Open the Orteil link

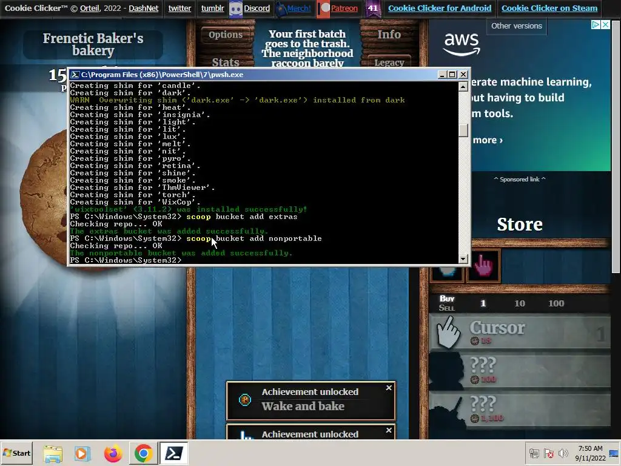click(x=90, y=8)
